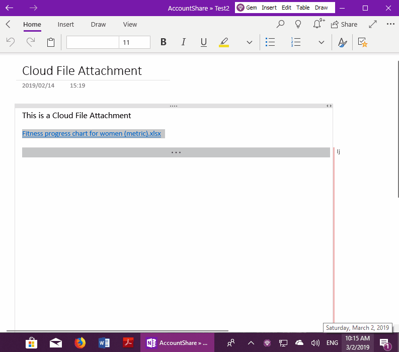Image resolution: width=399 pixels, height=352 pixels.
Task: Open the more options ellipsis menu
Action: (x=390, y=24)
